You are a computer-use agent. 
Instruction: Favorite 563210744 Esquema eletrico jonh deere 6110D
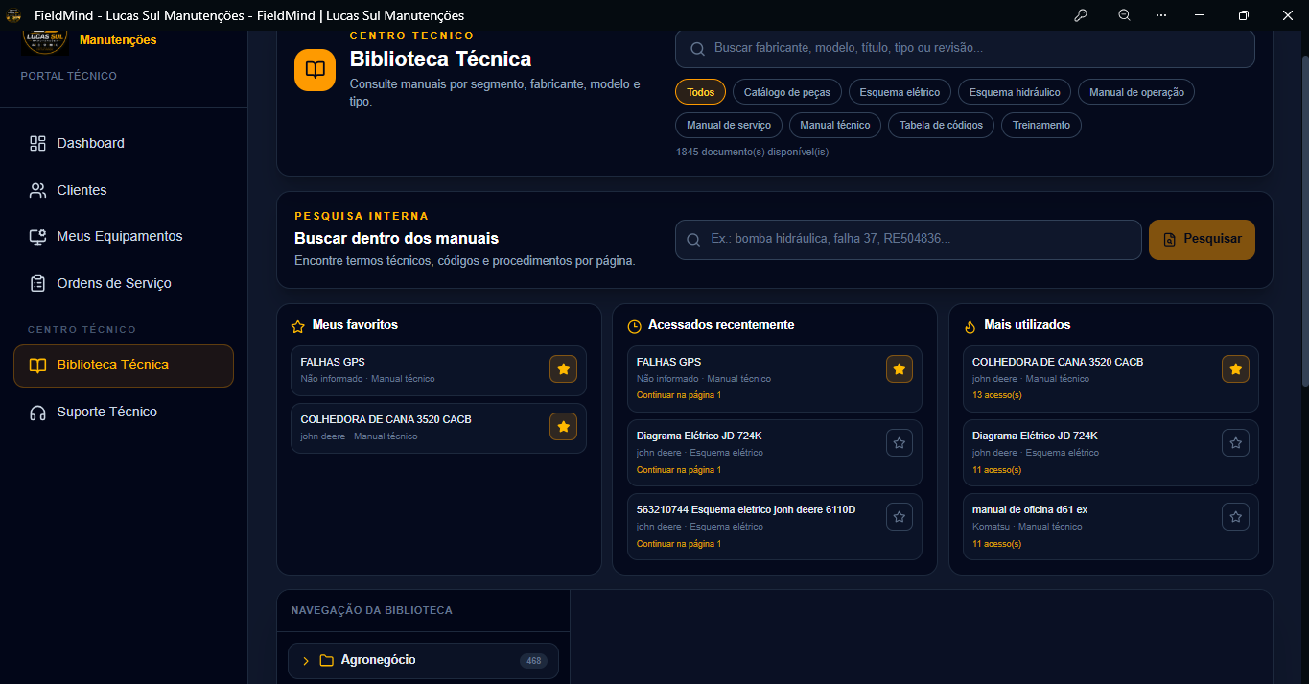coord(900,517)
